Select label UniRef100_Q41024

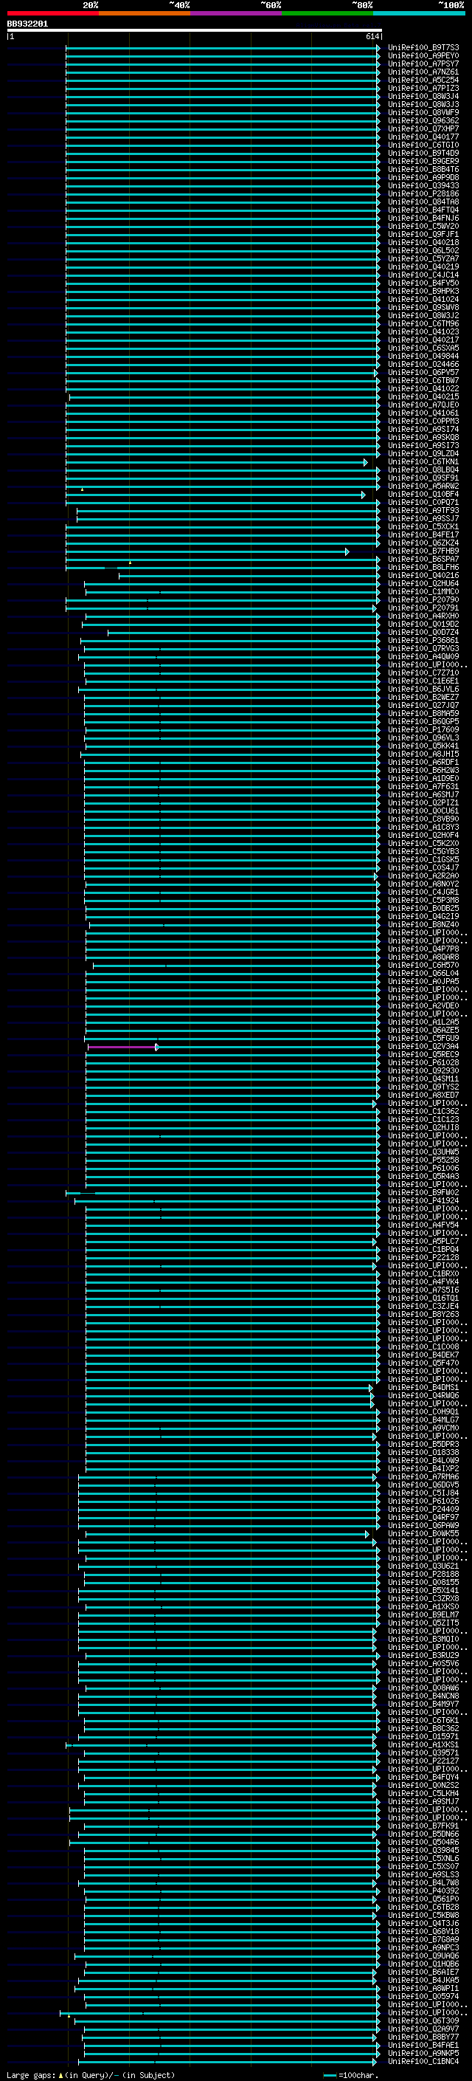click(423, 299)
